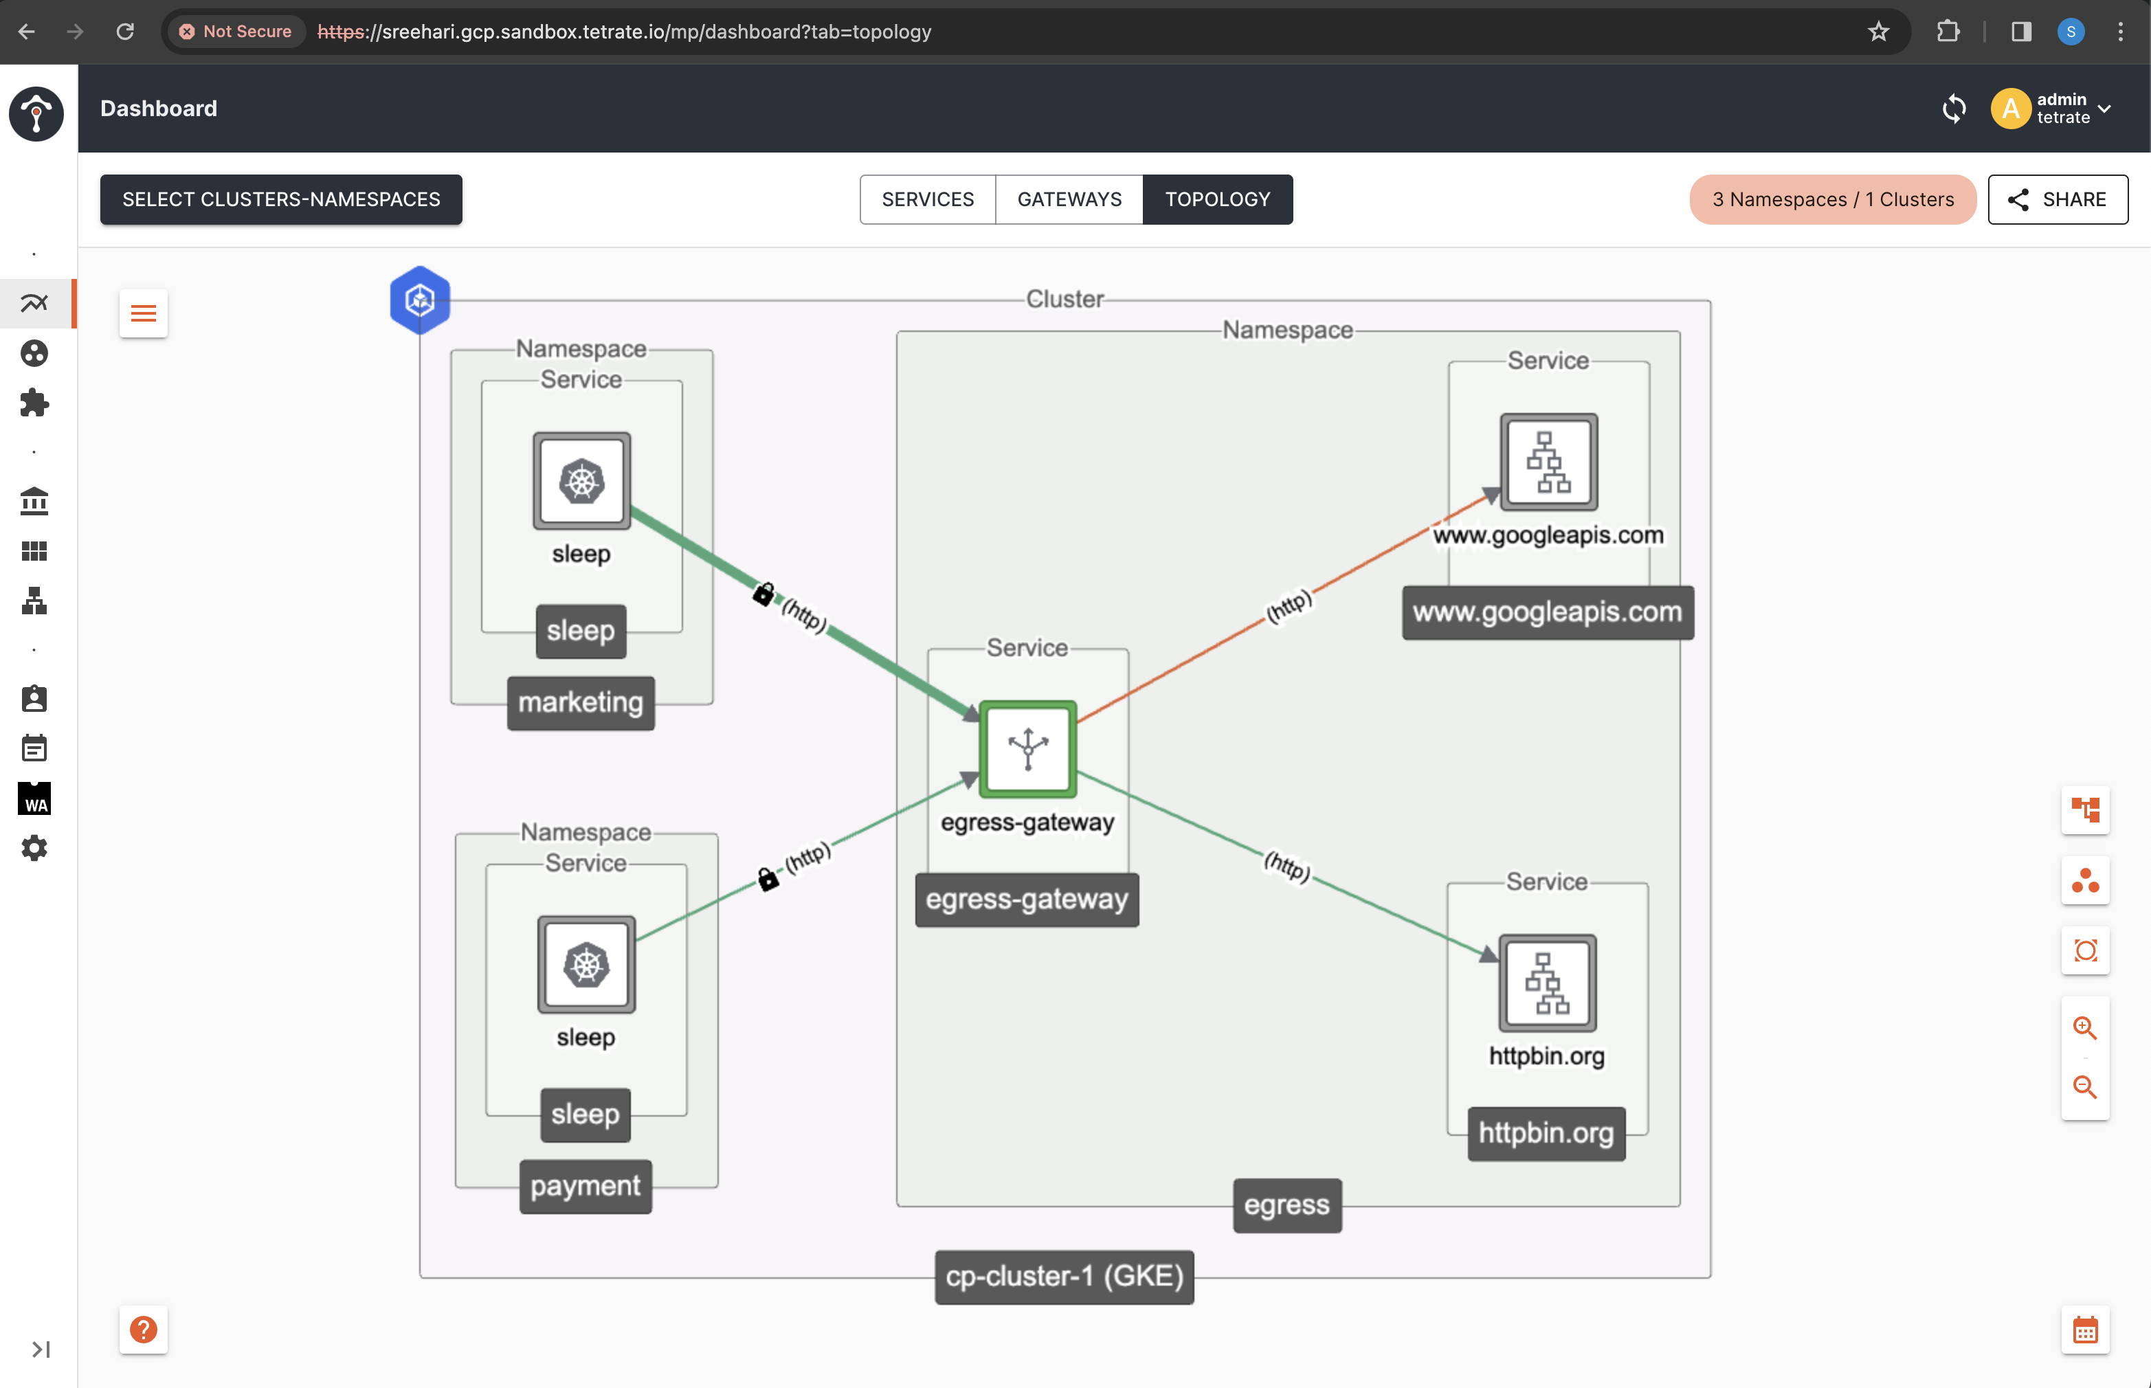The height and width of the screenshot is (1388, 2151).
Task: Click the Not Secure site info badge
Action: 236,32
